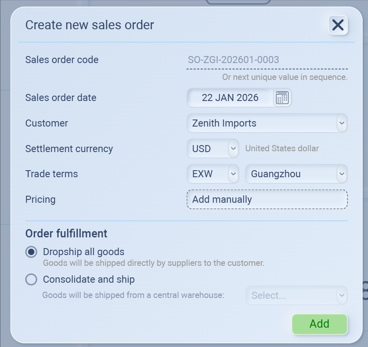The image size is (368, 347).
Task: Close the Create new sales order dialog
Action: [x=338, y=25]
